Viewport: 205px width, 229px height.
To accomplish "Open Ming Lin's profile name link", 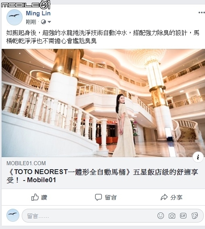I will click(x=38, y=13).
